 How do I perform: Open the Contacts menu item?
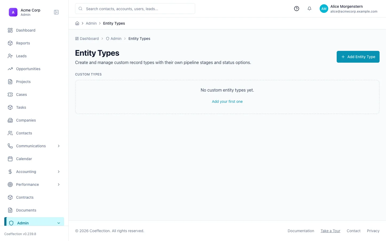(34, 133)
